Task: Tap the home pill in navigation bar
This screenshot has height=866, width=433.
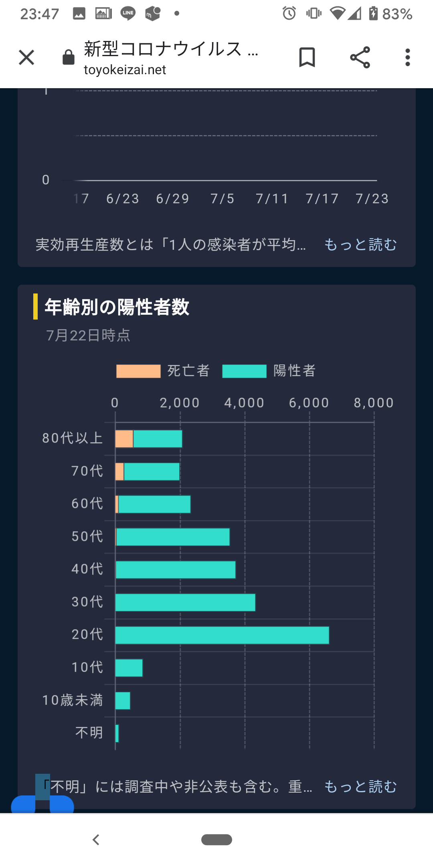Action: click(216, 840)
